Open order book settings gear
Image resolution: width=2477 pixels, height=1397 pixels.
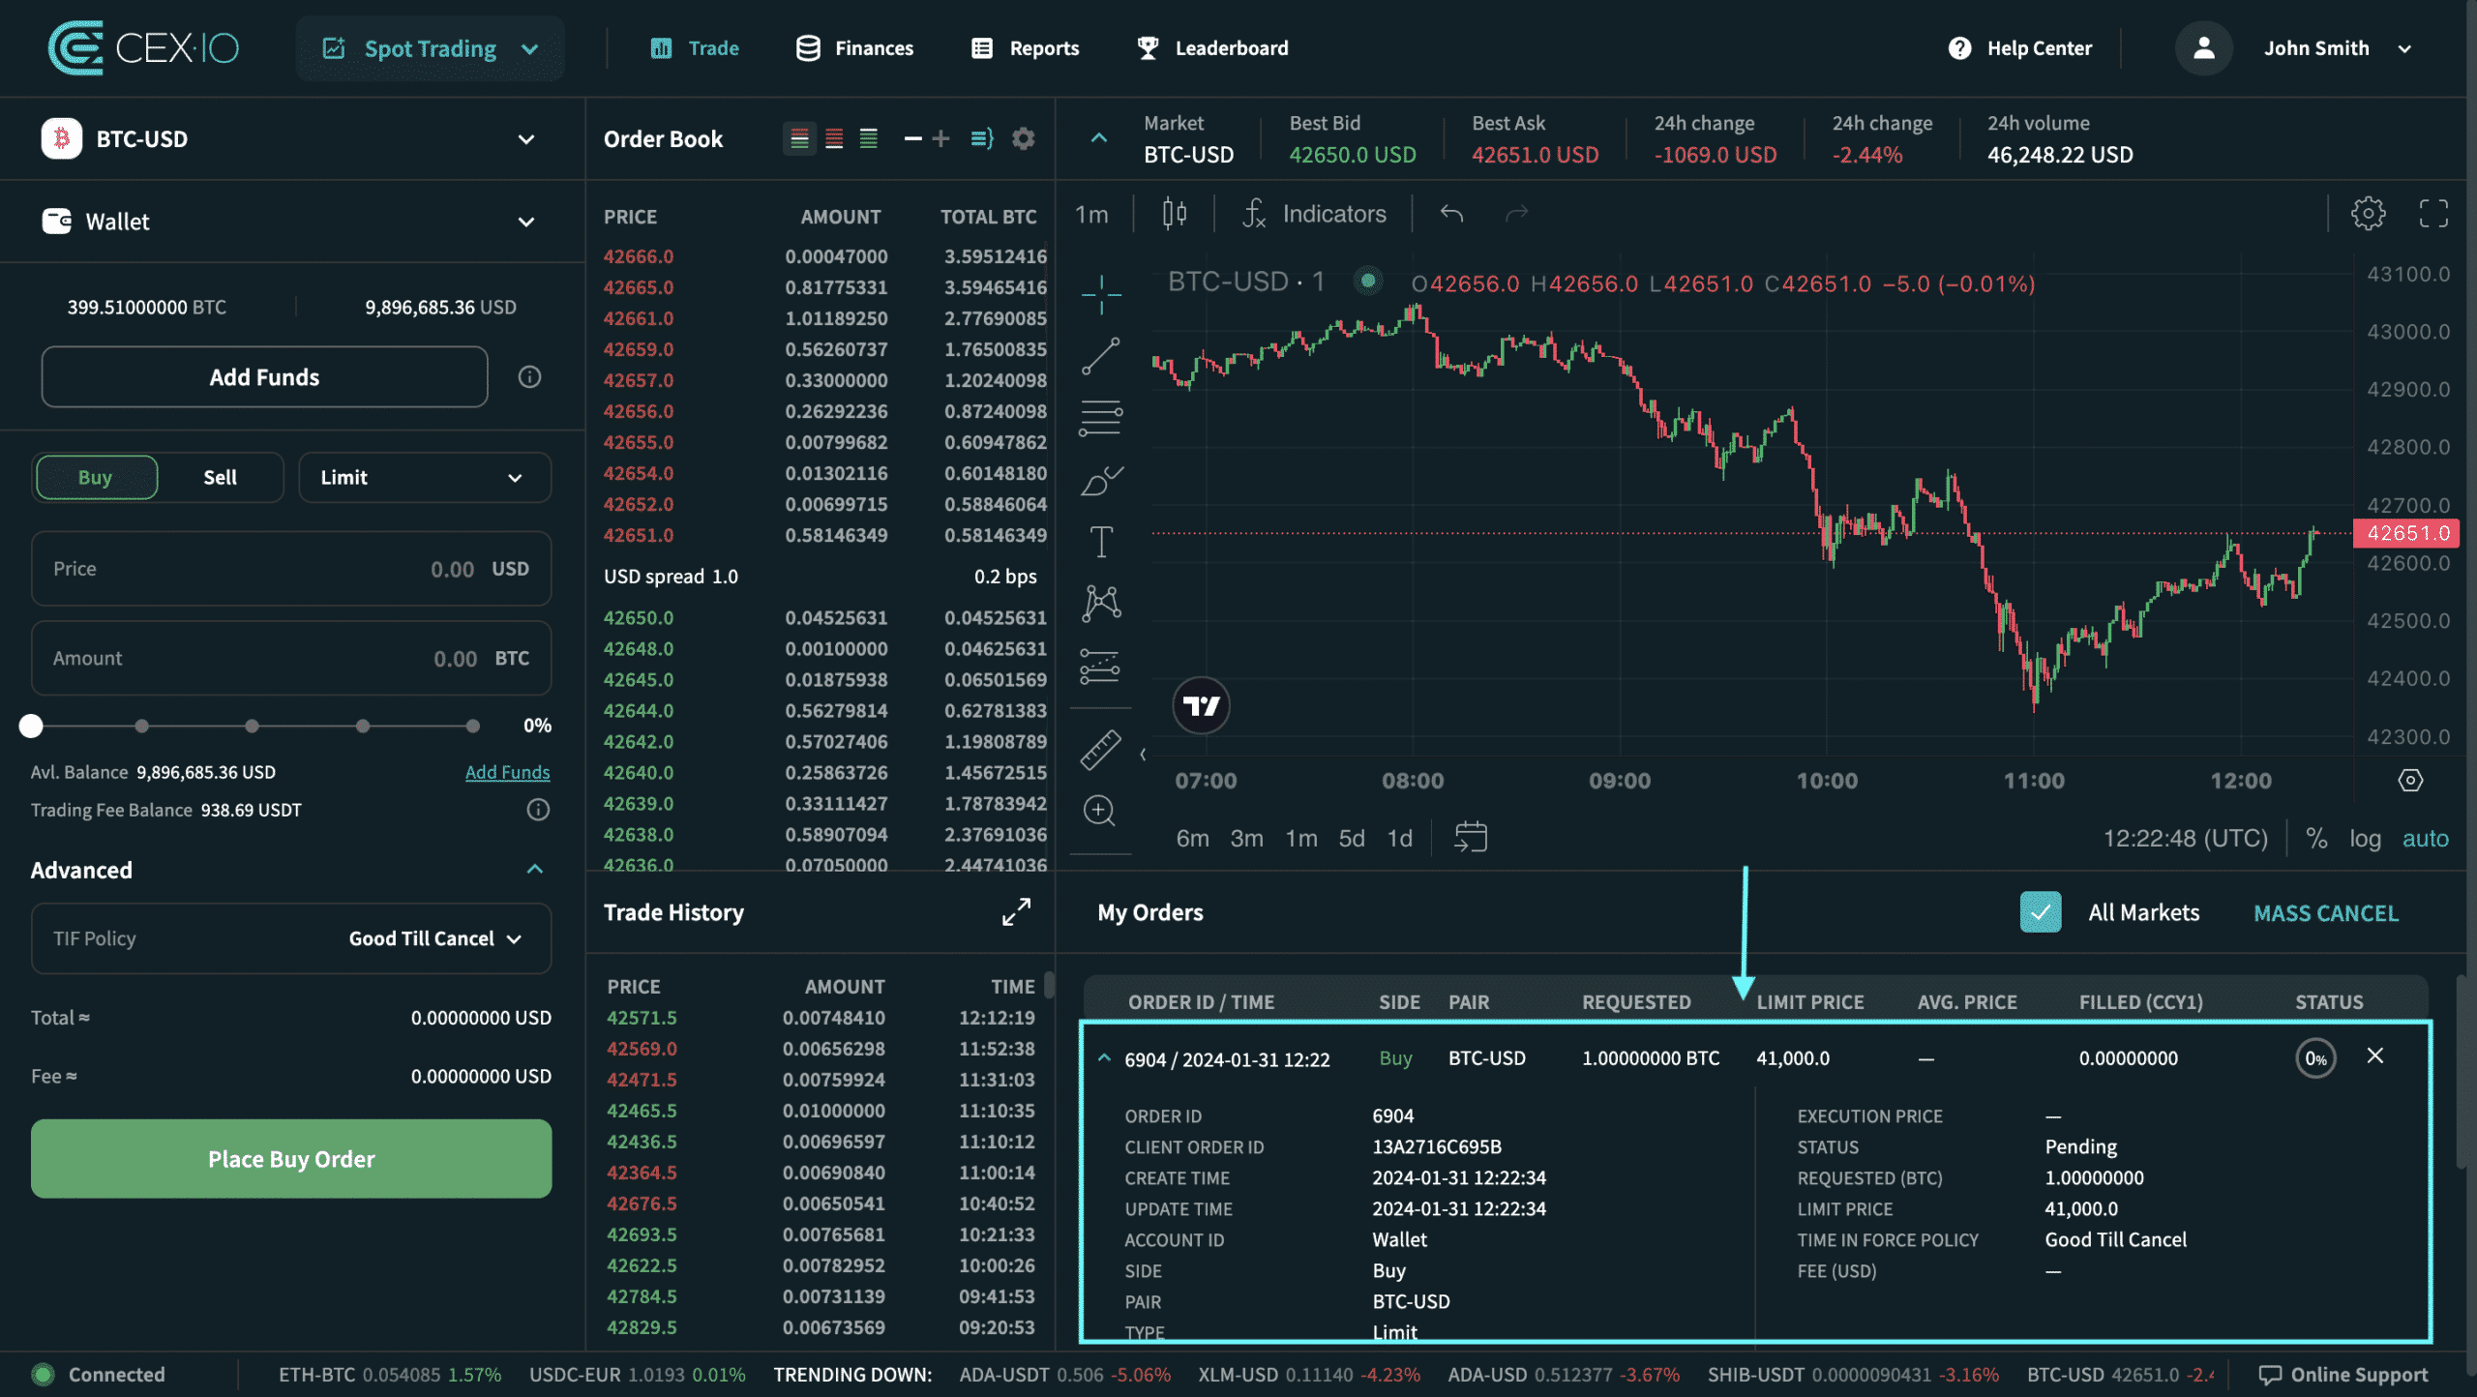coord(1023,139)
